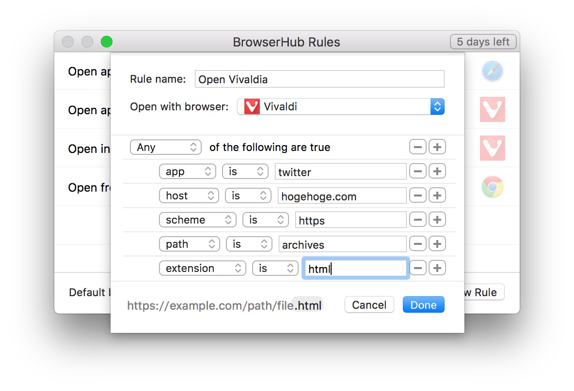Add a condition below the path row

437,244
